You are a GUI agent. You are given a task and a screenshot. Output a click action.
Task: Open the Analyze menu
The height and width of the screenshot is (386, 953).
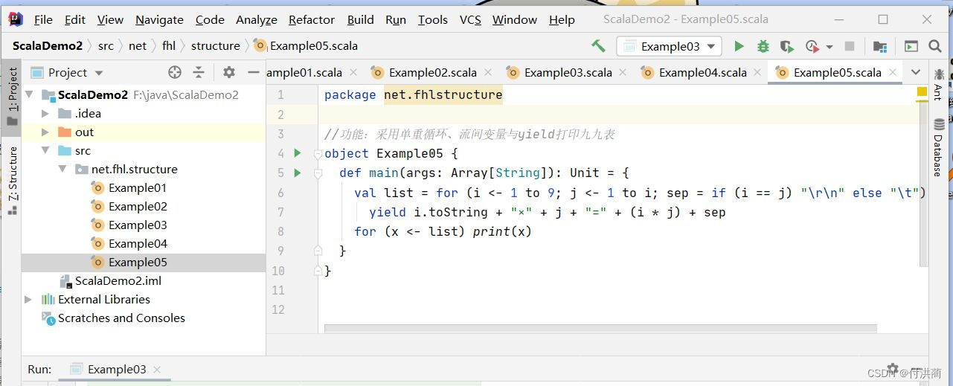pos(256,20)
